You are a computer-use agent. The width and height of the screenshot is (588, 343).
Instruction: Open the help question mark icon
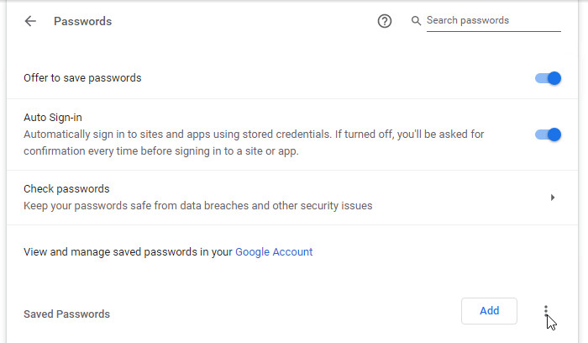click(x=385, y=21)
